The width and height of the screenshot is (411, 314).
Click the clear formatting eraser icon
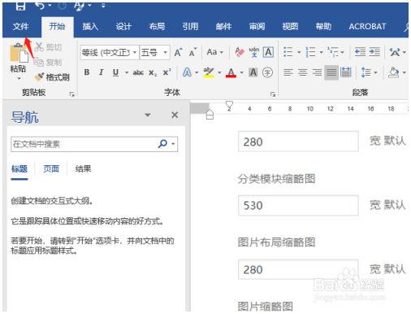(240, 52)
